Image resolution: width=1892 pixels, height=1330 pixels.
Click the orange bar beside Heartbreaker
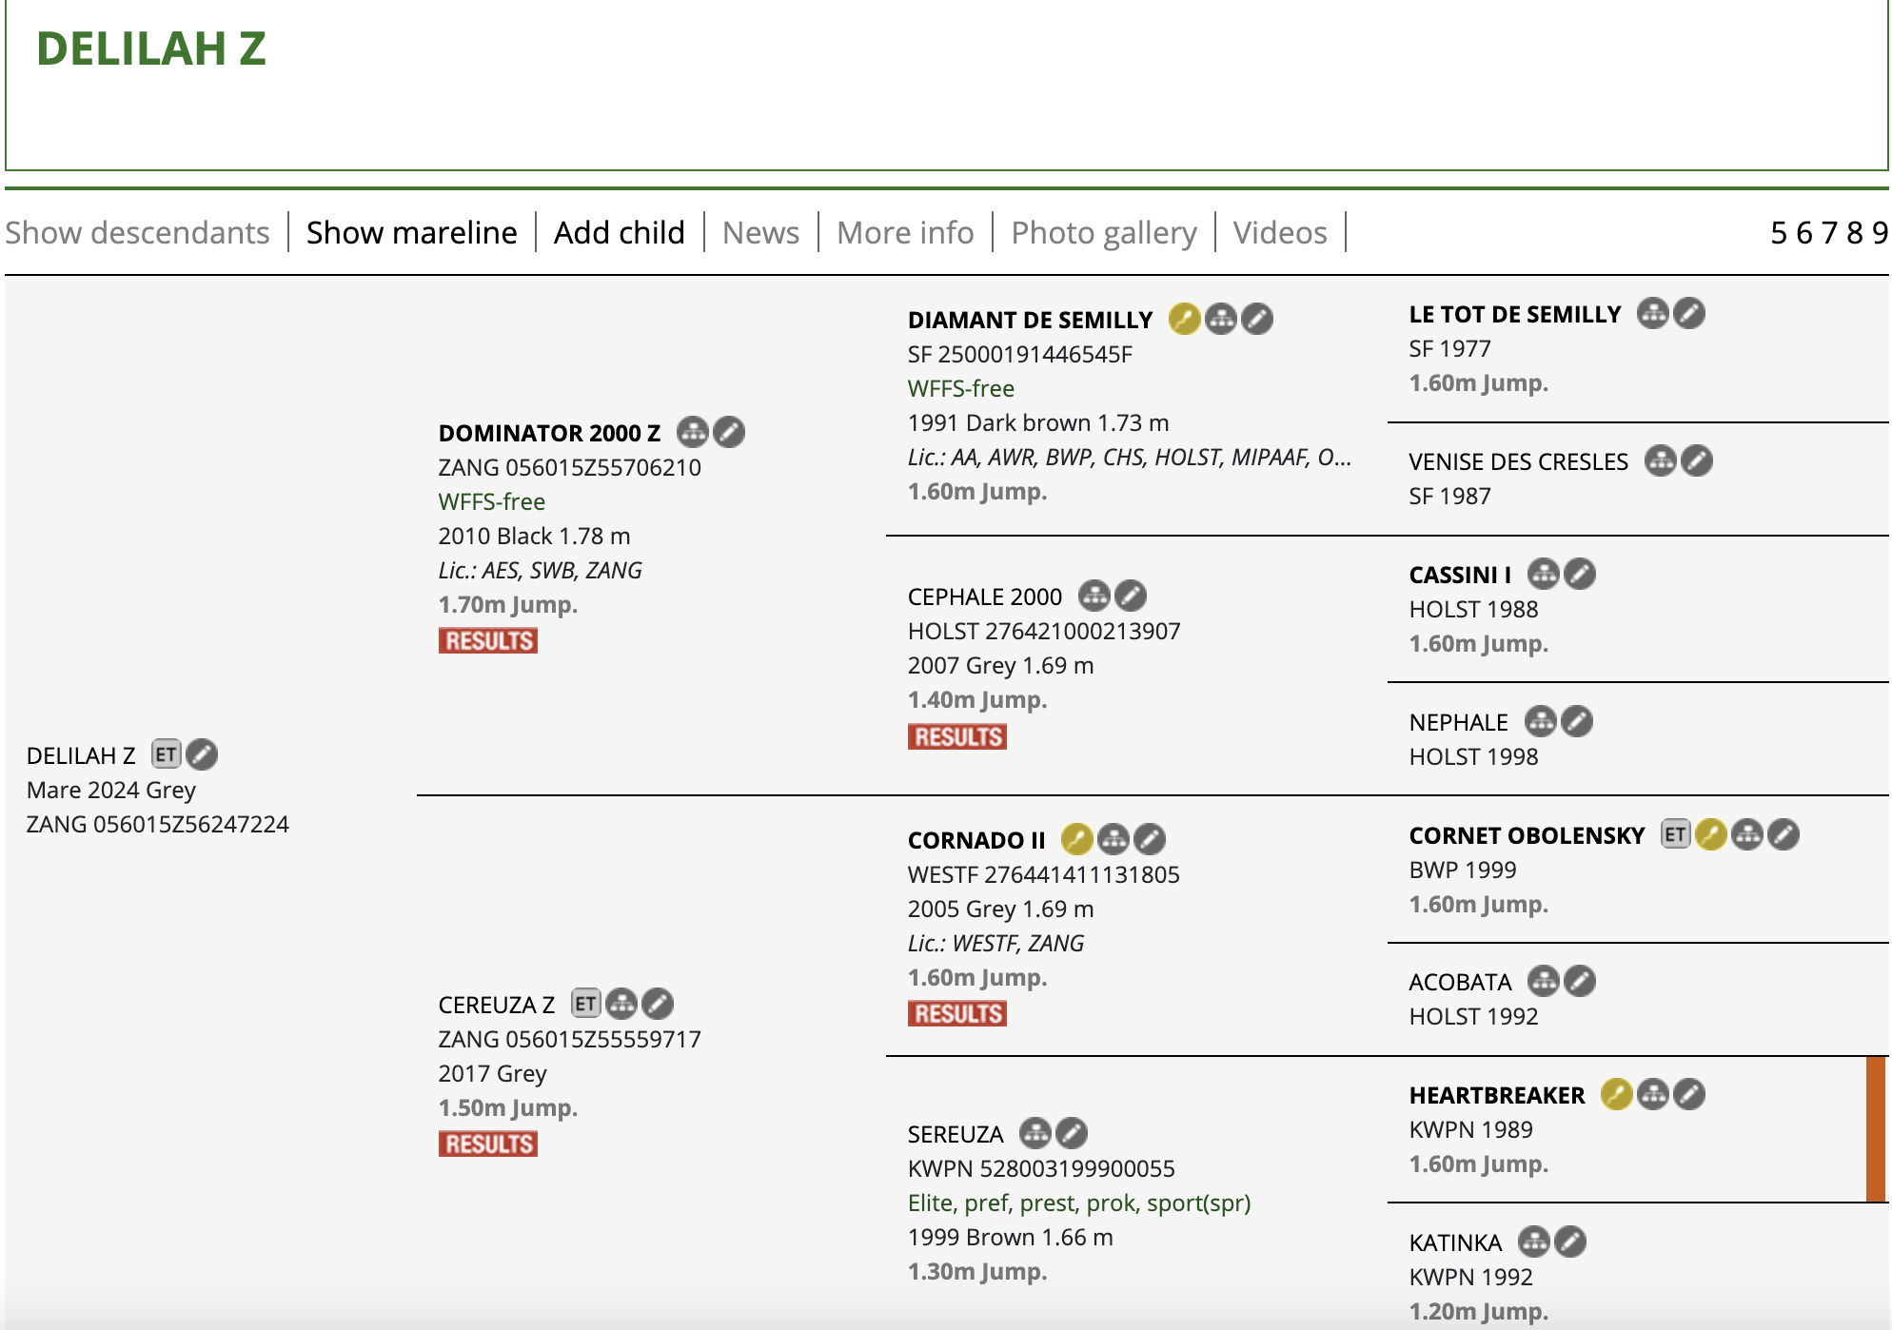click(1875, 1128)
